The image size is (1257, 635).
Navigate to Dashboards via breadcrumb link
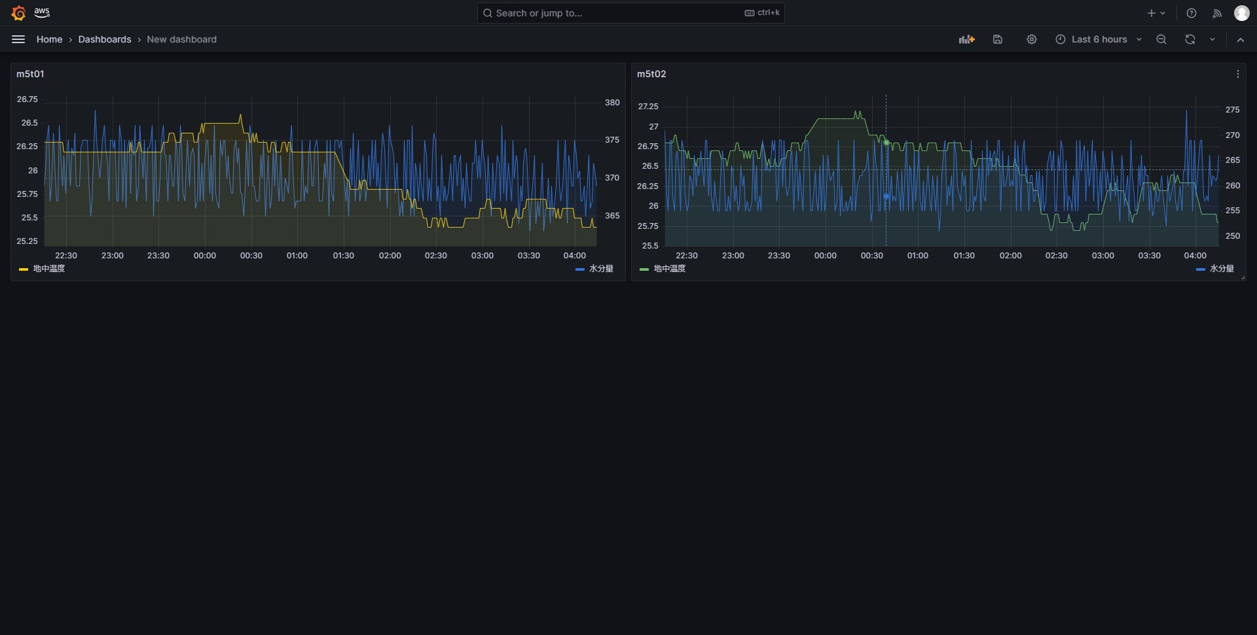[x=104, y=39]
